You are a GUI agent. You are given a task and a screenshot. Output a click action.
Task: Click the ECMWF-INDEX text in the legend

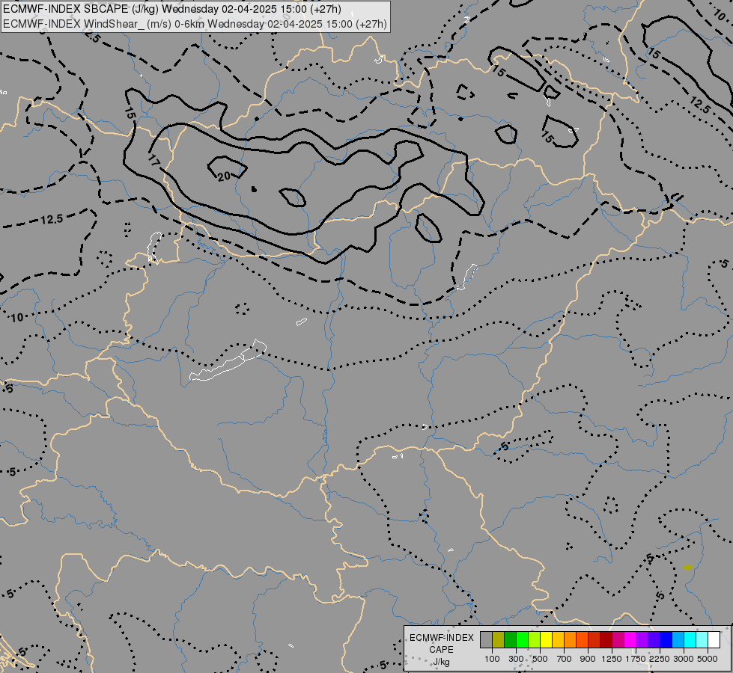click(441, 638)
